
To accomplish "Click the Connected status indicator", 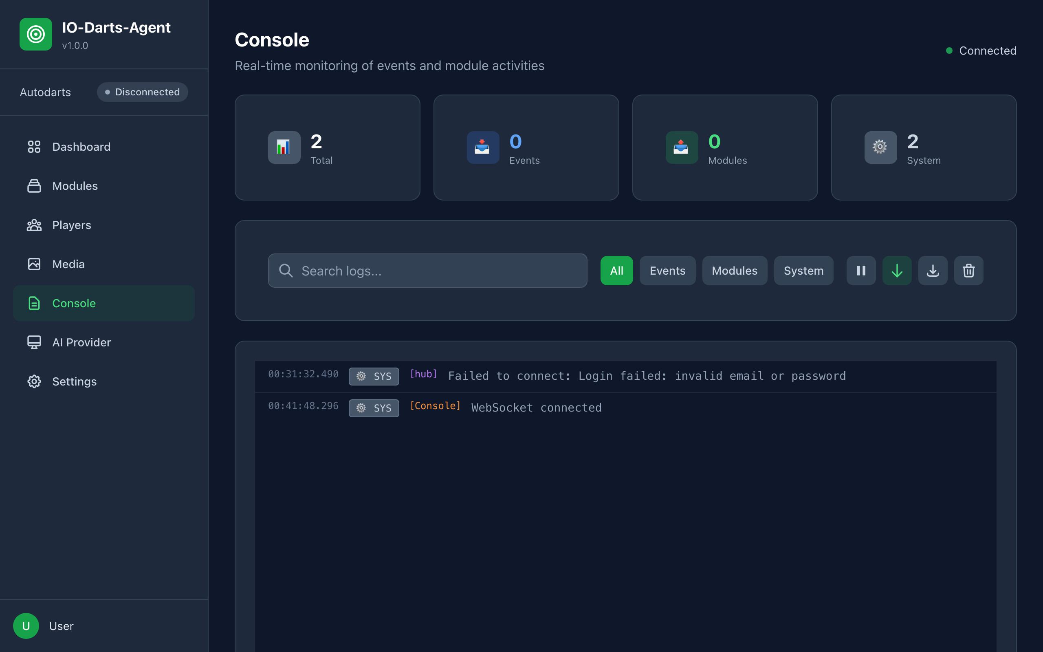I will coord(981,51).
